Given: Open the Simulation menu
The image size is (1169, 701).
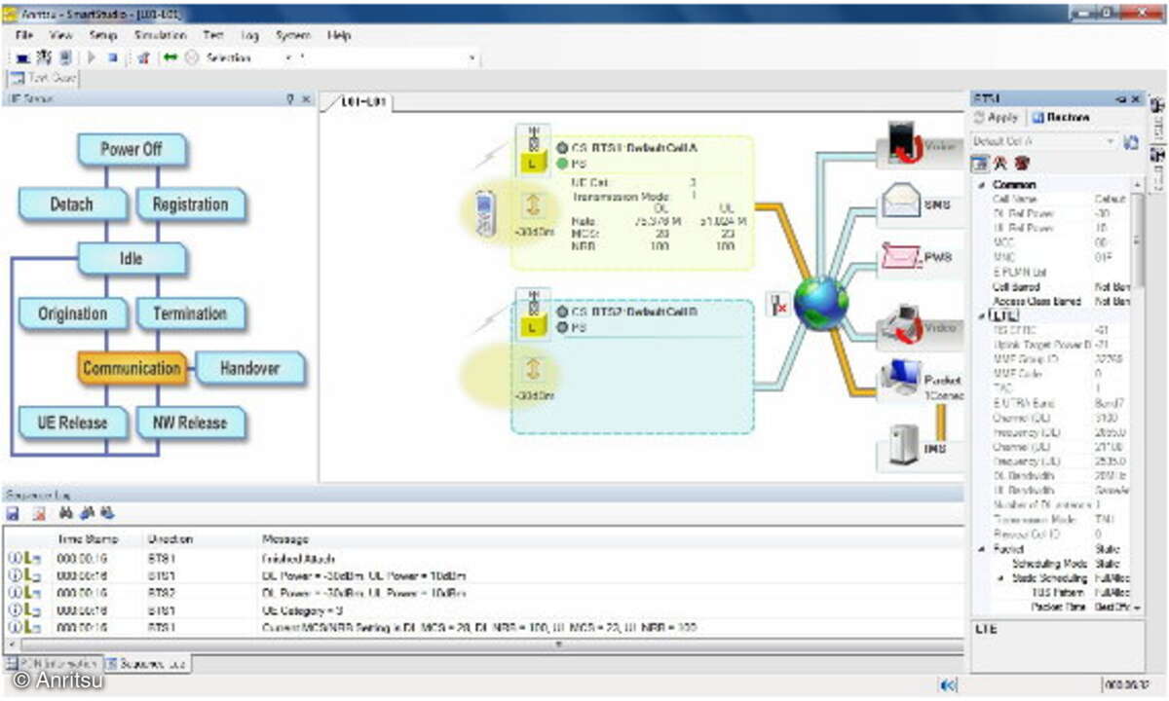Looking at the screenshot, I should coord(161,35).
